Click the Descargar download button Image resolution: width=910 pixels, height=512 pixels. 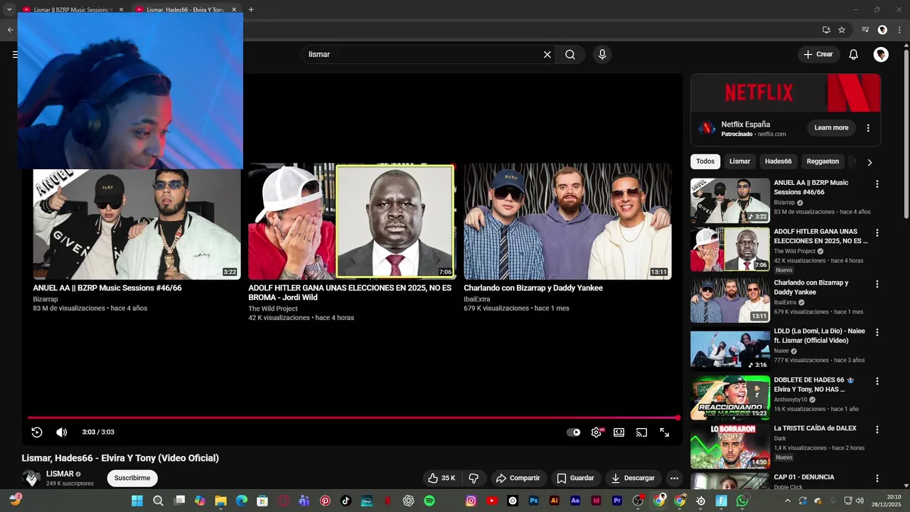click(633, 478)
